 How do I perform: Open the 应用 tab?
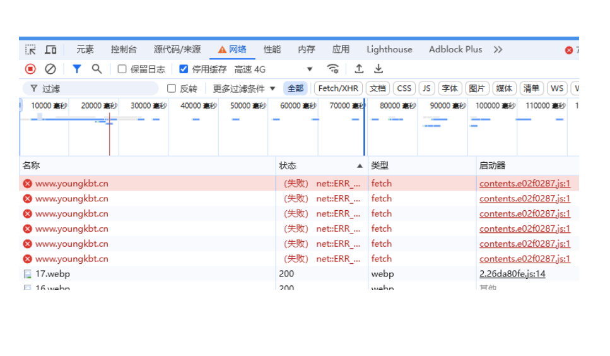(x=341, y=49)
